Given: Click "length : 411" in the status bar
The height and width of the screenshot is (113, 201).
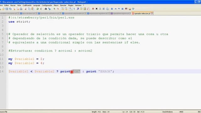Looking at the screenshot, I should pyautogui.click(x=96, y=112).
